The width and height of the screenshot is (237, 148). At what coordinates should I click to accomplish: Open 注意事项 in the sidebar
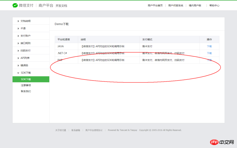(x=26, y=85)
